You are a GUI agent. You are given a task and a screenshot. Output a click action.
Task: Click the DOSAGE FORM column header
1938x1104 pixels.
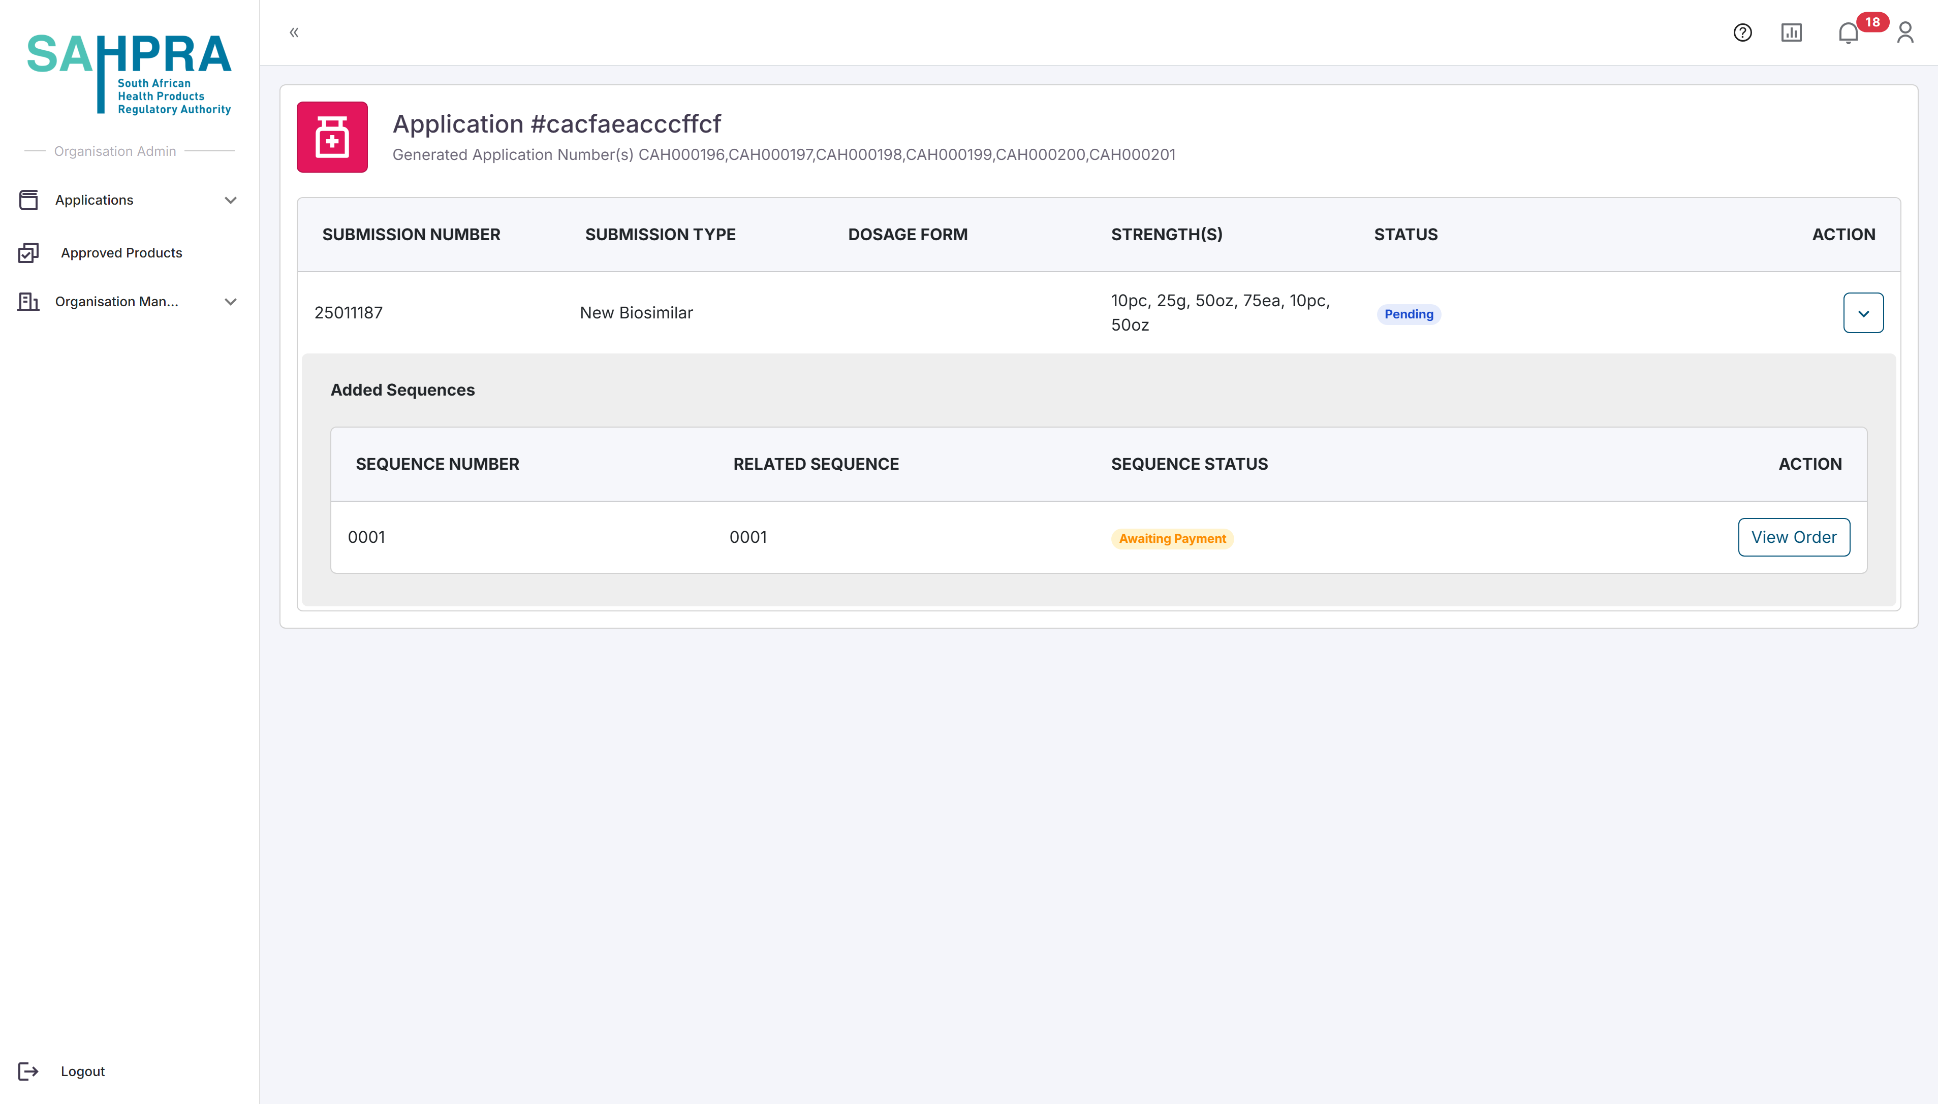tap(908, 235)
